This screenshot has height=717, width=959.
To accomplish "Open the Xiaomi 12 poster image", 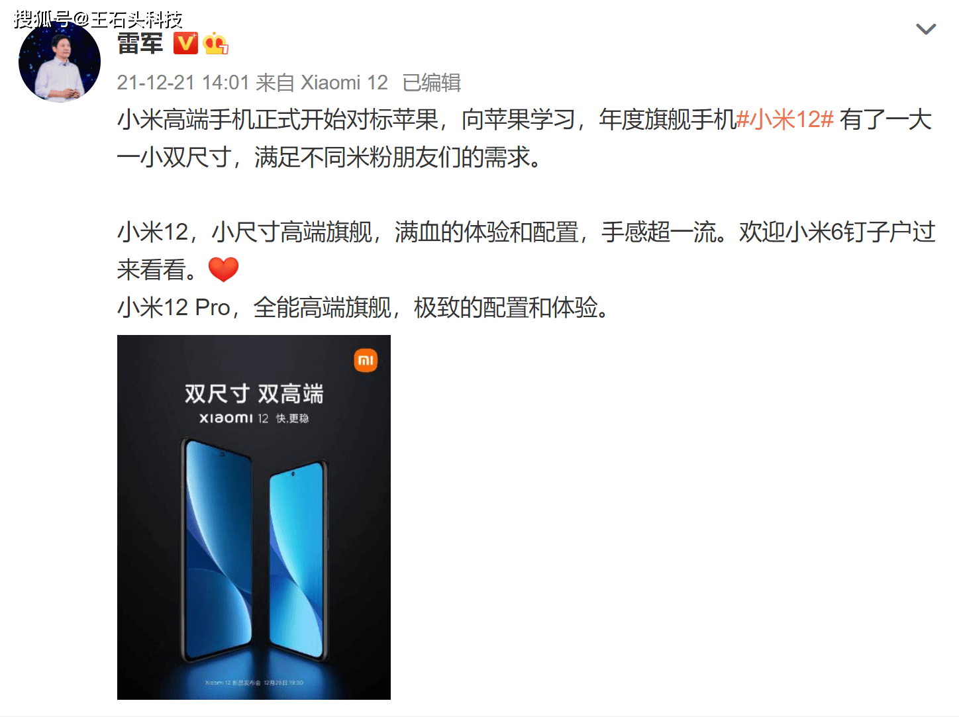I will click(254, 517).
